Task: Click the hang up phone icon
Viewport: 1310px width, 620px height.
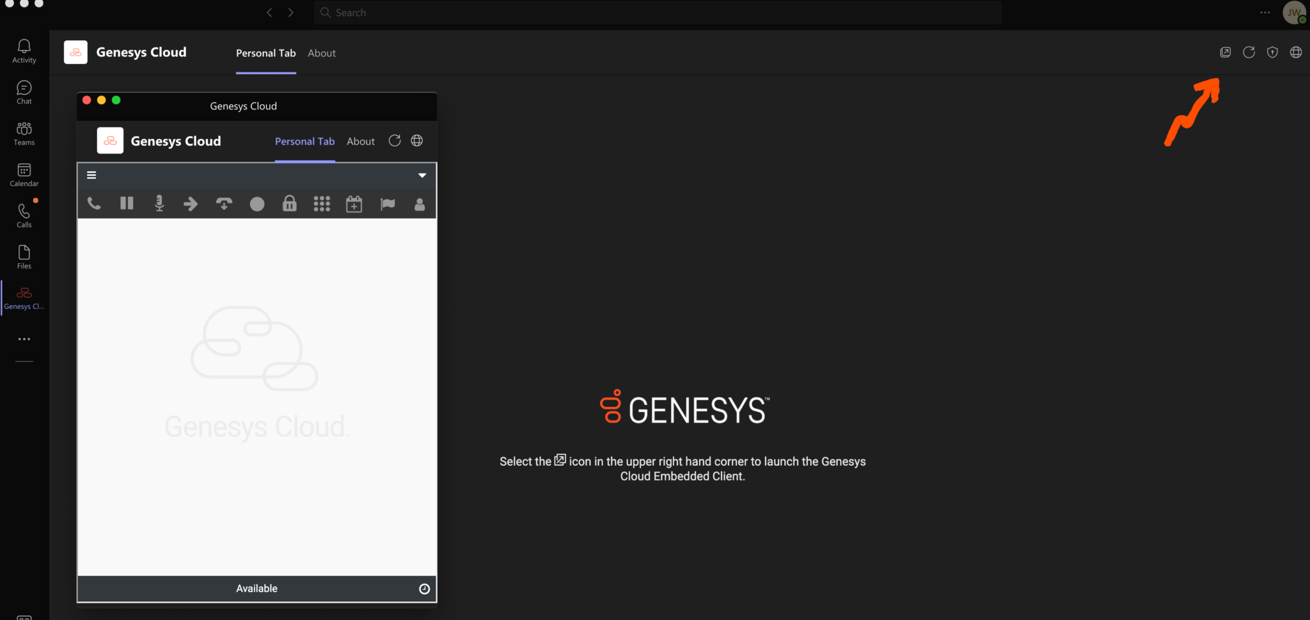Action: 224,203
